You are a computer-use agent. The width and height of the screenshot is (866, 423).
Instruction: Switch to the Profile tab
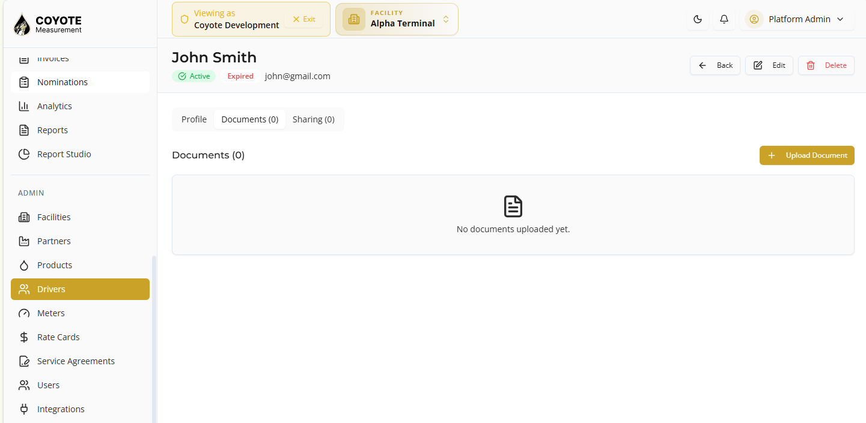click(x=194, y=119)
